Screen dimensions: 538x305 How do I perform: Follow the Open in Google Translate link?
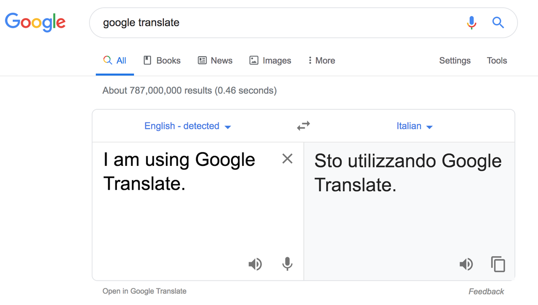pos(144,291)
